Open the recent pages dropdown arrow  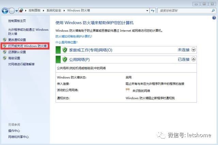(x=17, y=11)
